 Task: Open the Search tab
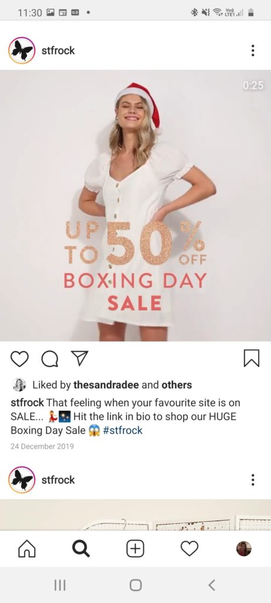[81, 549]
